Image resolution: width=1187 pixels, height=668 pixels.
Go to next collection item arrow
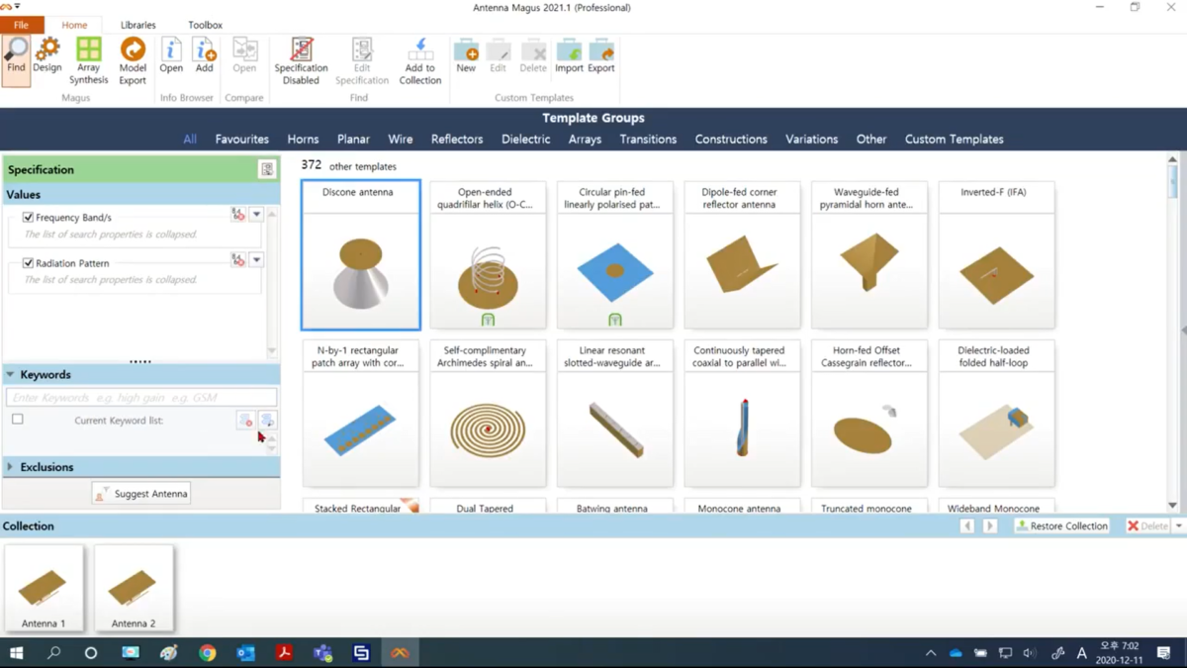click(x=989, y=526)
